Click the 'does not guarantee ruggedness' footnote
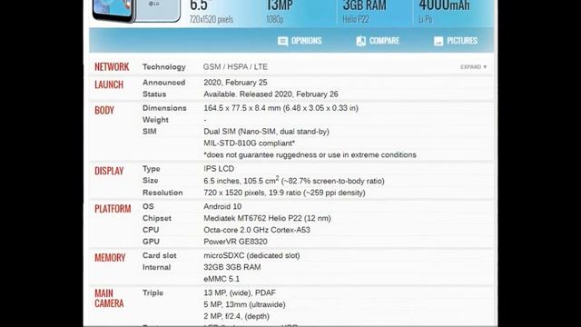 click(x=310, y=155)
